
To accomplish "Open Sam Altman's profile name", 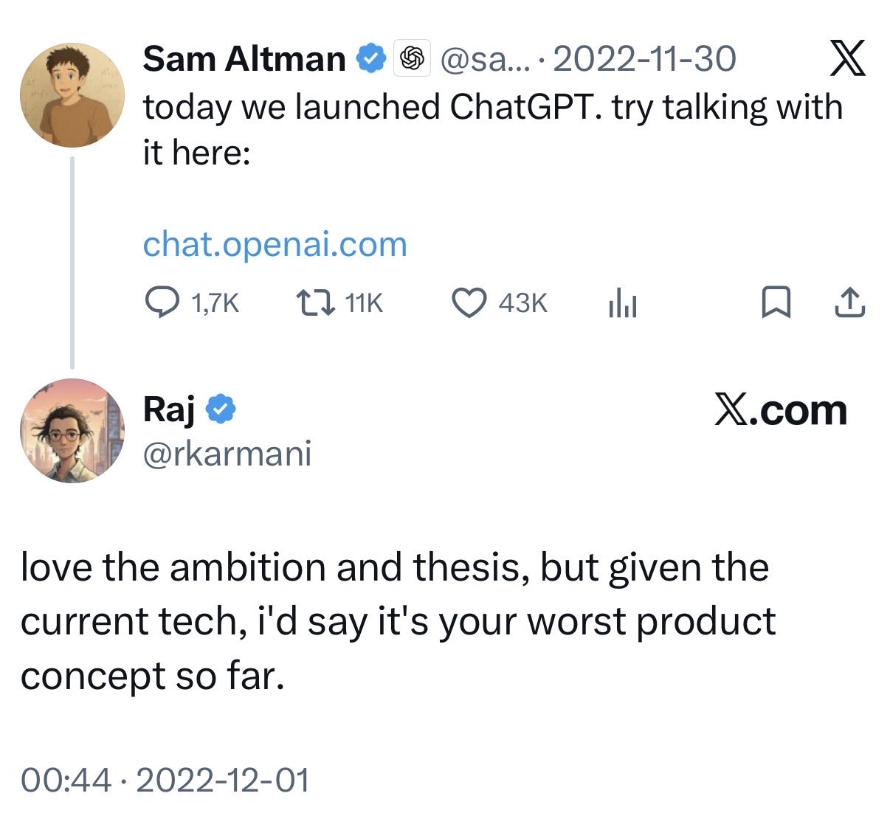I will pyautogui.click(x=244, y=58).
